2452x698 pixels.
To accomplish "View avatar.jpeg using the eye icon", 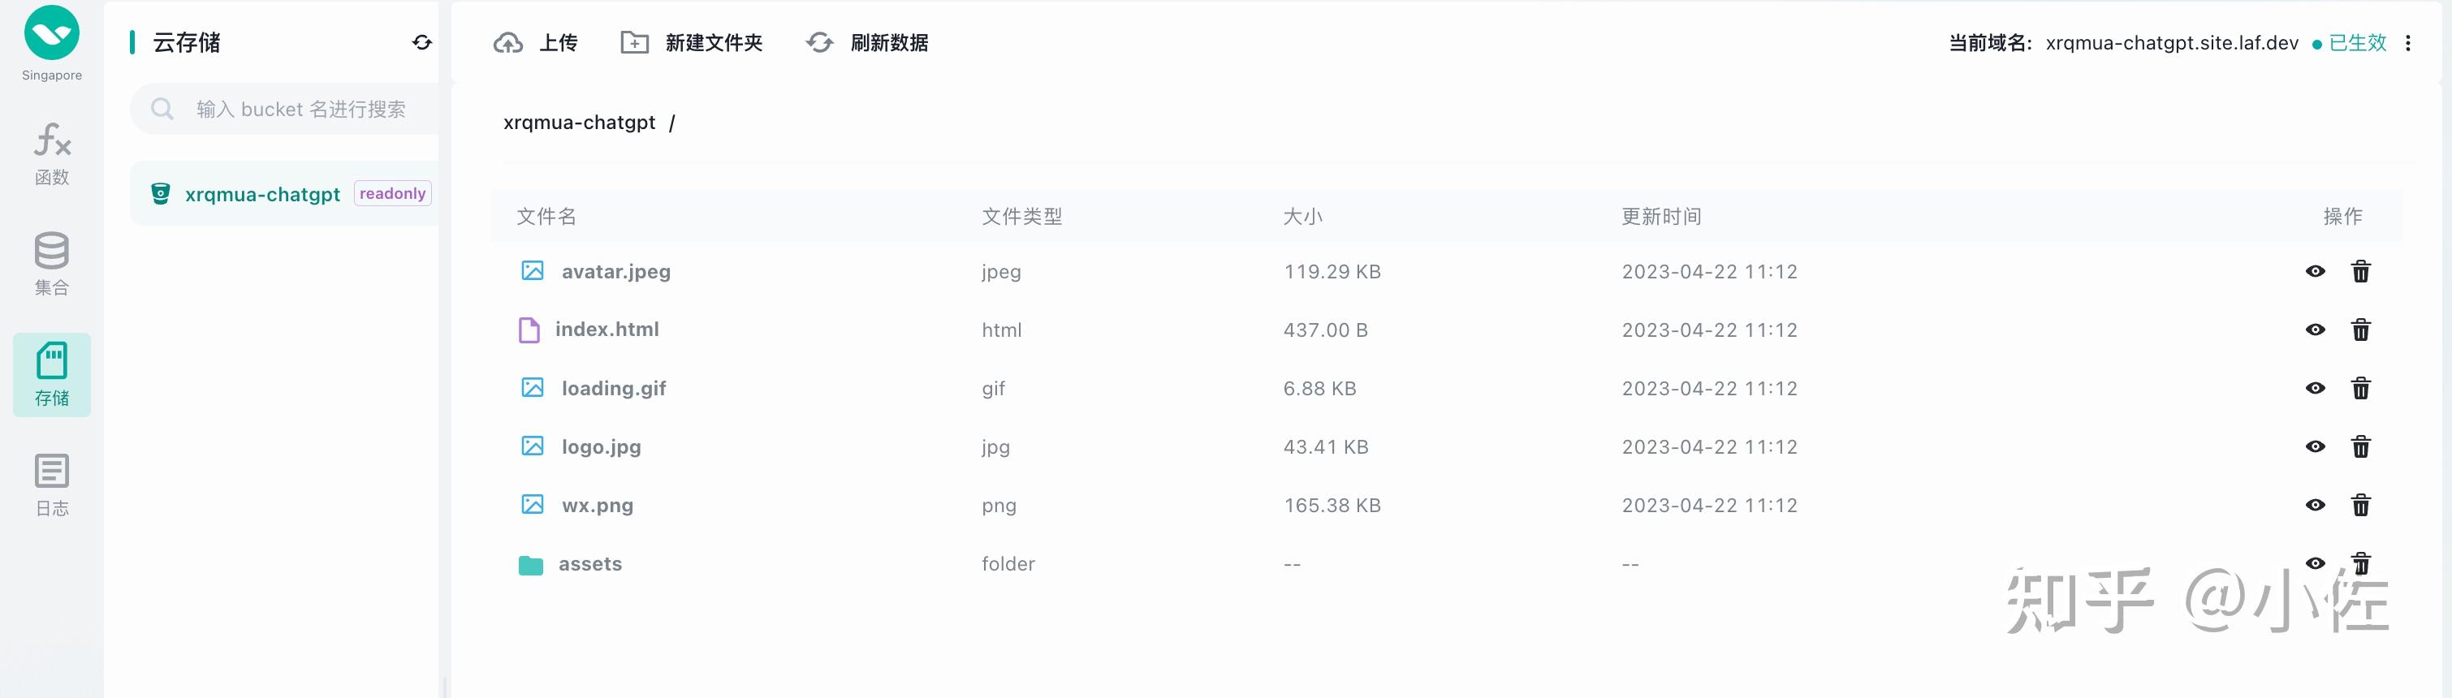I will click(2315, 272).
